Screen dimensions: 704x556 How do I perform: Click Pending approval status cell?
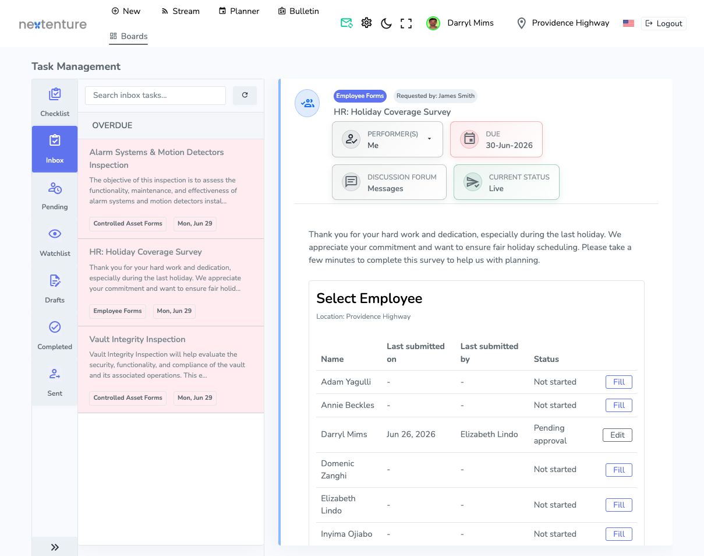click(550, 434)
